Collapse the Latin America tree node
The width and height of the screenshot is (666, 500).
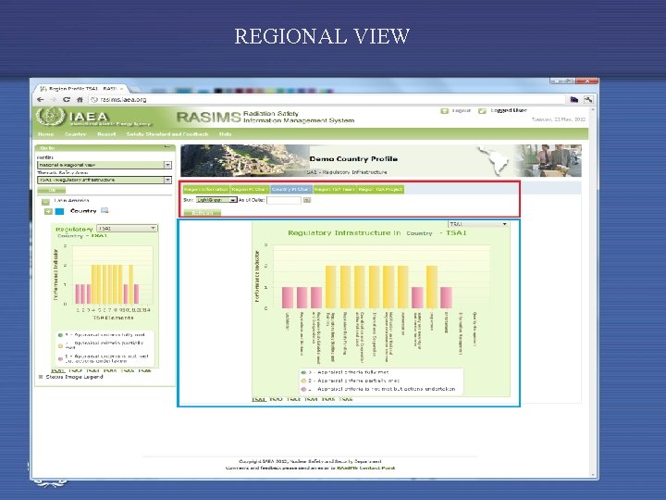(46, 202)
